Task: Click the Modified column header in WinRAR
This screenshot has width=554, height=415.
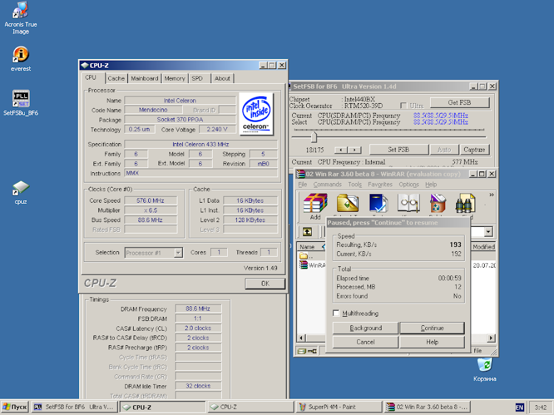Action: (x=484, y=247)
